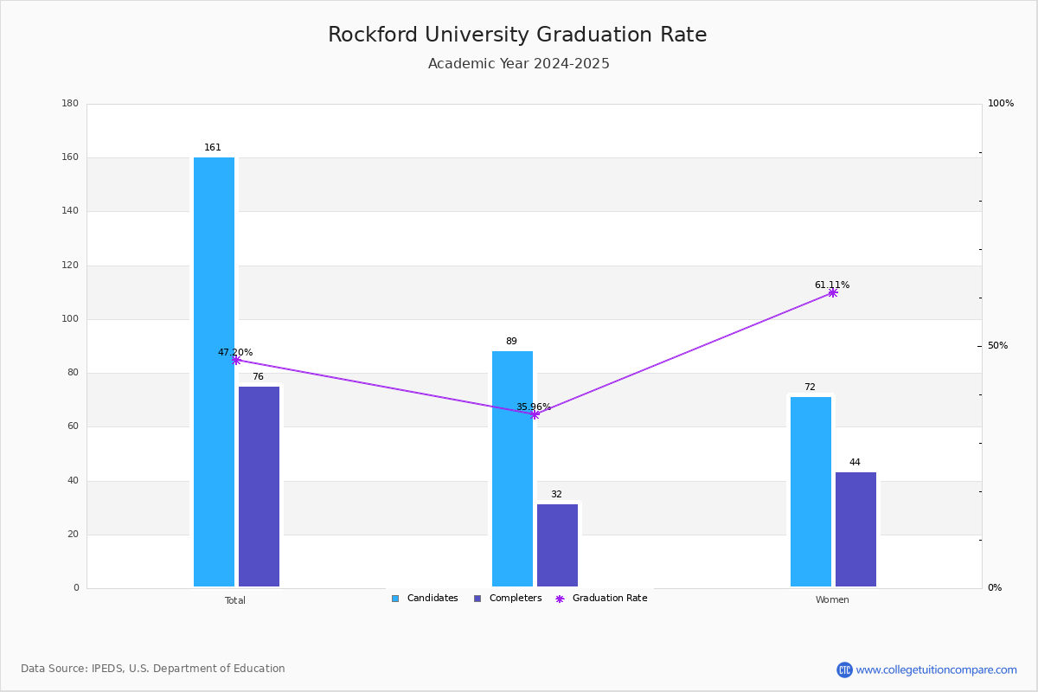The image size is (1038, 692).
Task: Toggle the Graduation Rate legend label
Action: pos(610,599)
